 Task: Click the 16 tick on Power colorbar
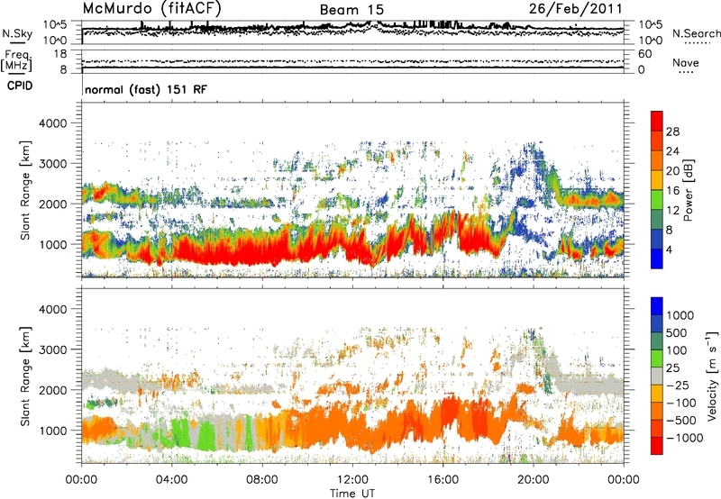(x=672, y=191)
